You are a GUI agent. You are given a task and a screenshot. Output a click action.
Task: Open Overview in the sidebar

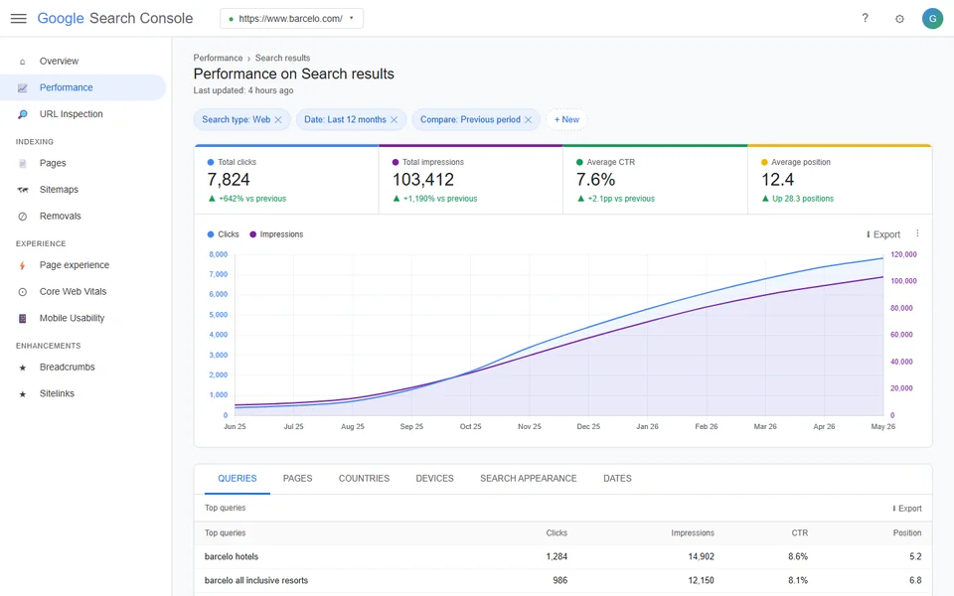pos(82,62)
